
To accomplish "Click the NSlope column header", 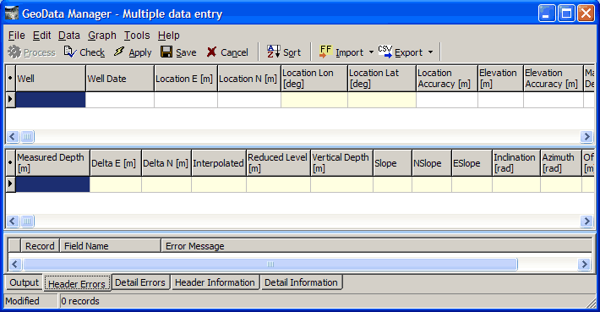I will point(432,162).
